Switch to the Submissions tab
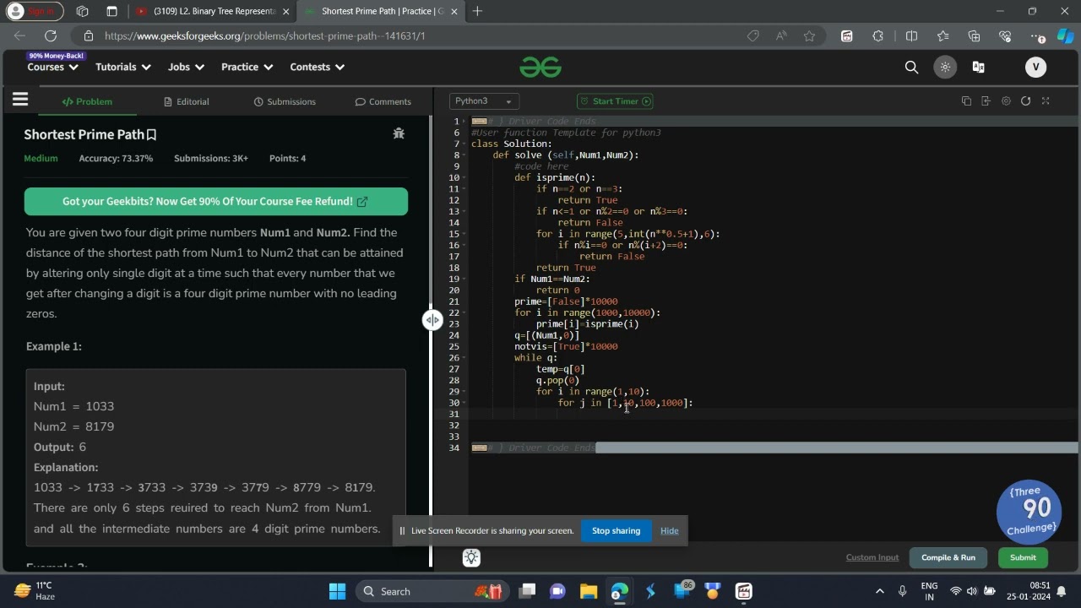This screenshot has height=608, width=1081. pos(285,101)
